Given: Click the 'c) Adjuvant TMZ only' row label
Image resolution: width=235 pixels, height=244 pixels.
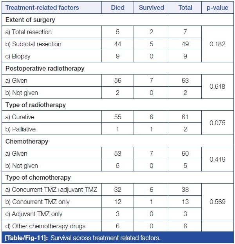Looking at the screenshot, I should 34,214.
